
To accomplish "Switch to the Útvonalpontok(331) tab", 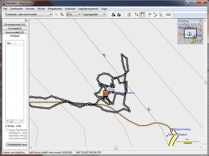I will tap(14, 25).
